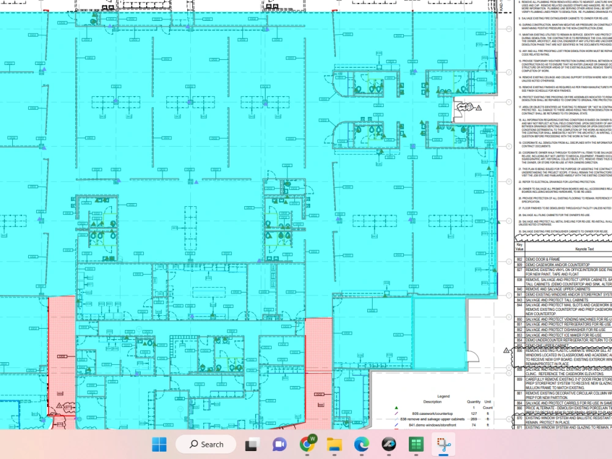Click the taskbar Search box

(x=206, y=444)
